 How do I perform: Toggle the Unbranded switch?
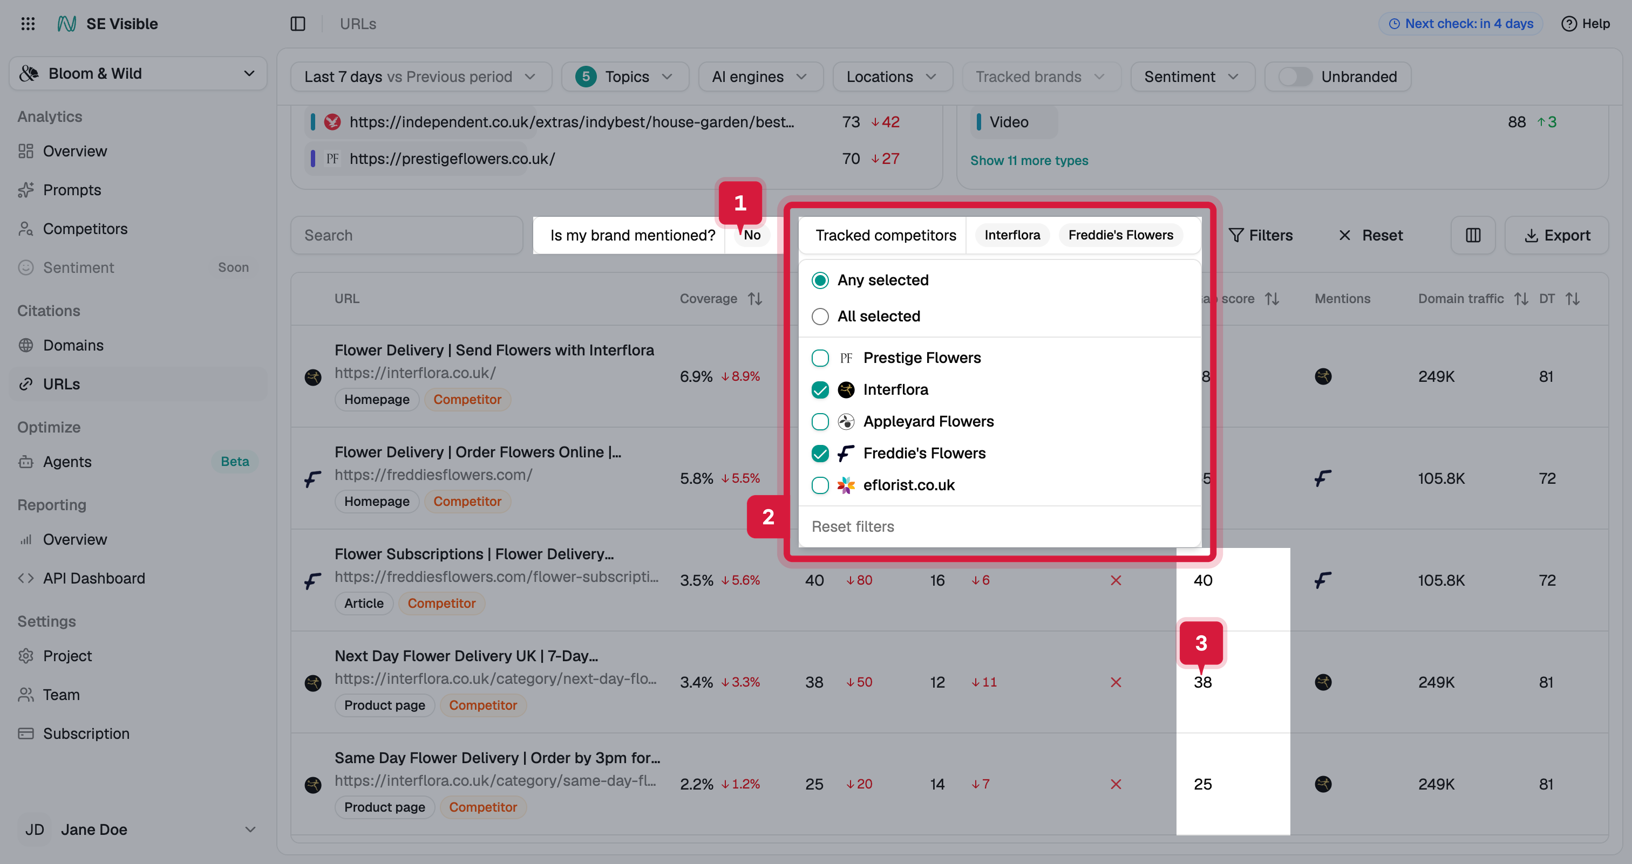click(1294, 77)
